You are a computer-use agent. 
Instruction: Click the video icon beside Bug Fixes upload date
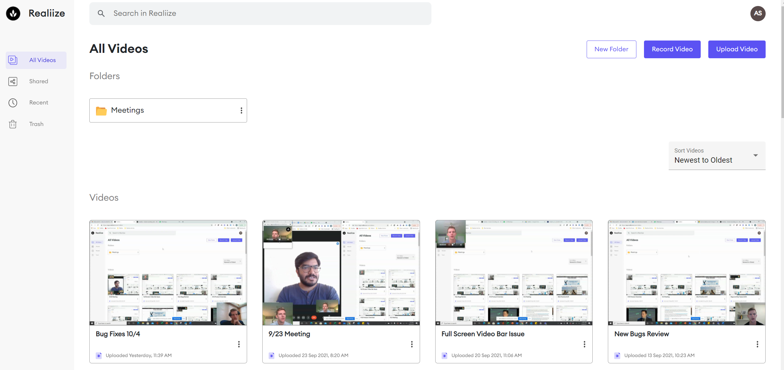coord(99,355)
